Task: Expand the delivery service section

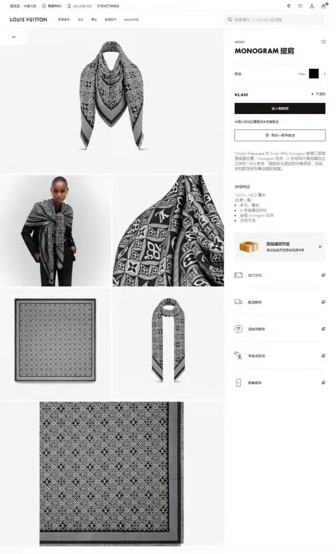Action: [280, 302]
